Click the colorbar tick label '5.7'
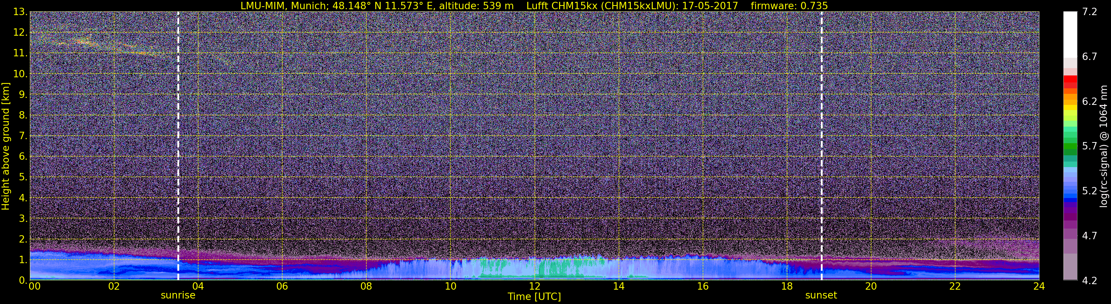 coord(1090,146)
